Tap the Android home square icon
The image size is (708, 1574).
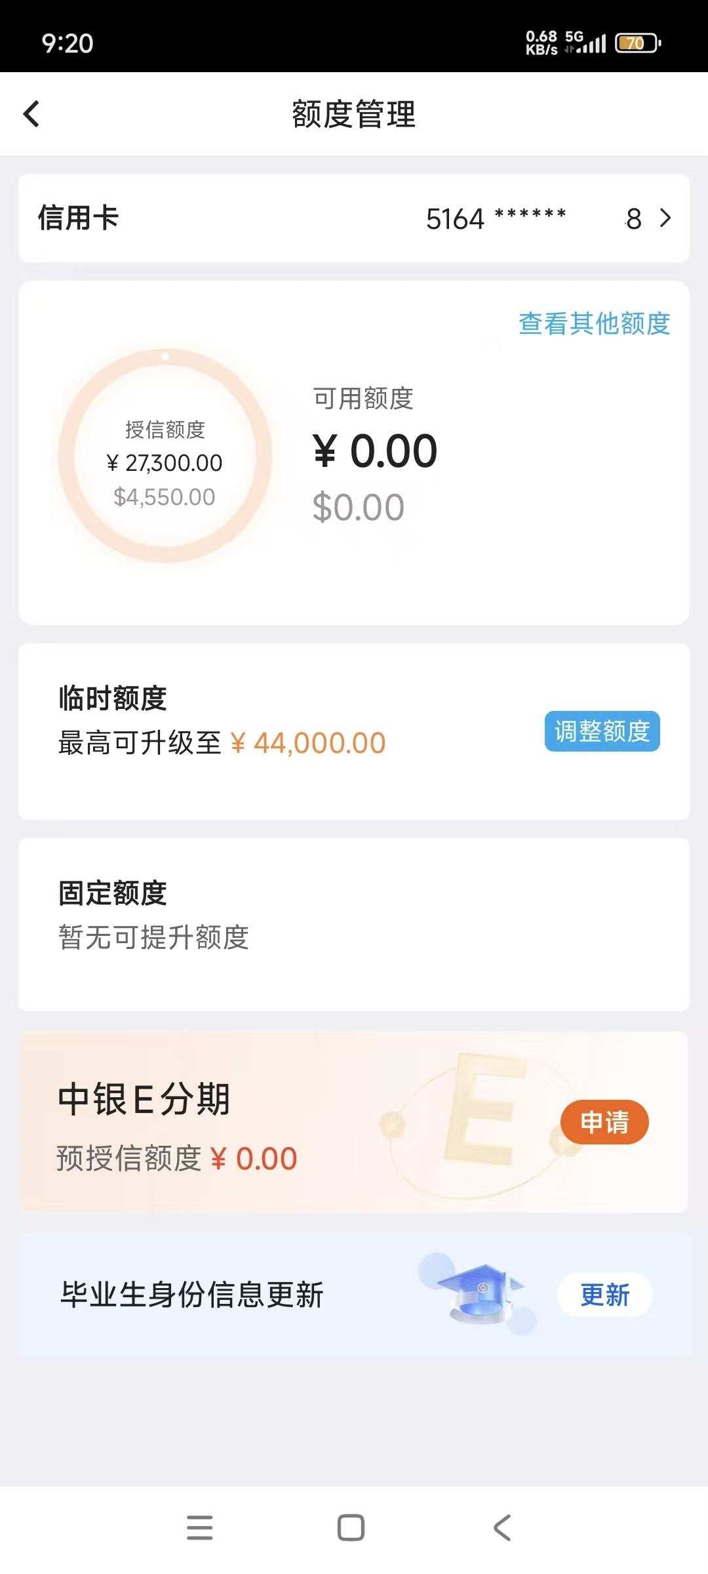click(351, 1527)
